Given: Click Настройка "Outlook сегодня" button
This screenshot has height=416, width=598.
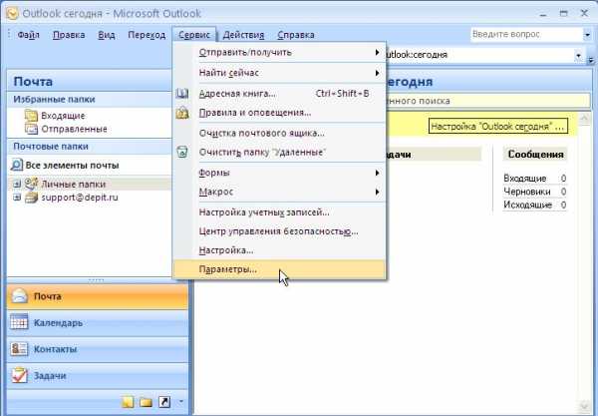Looking at the screenshot, I should [x=497, y=127].
